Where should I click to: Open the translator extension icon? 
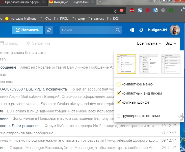(x=155, y=11)
